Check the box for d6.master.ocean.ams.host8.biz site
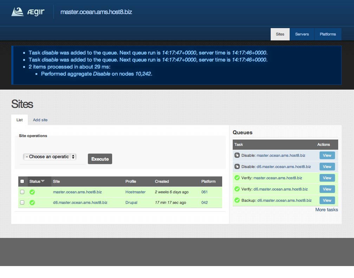The image size is (354, 278). pyautogui.click(x=22, y=203)
